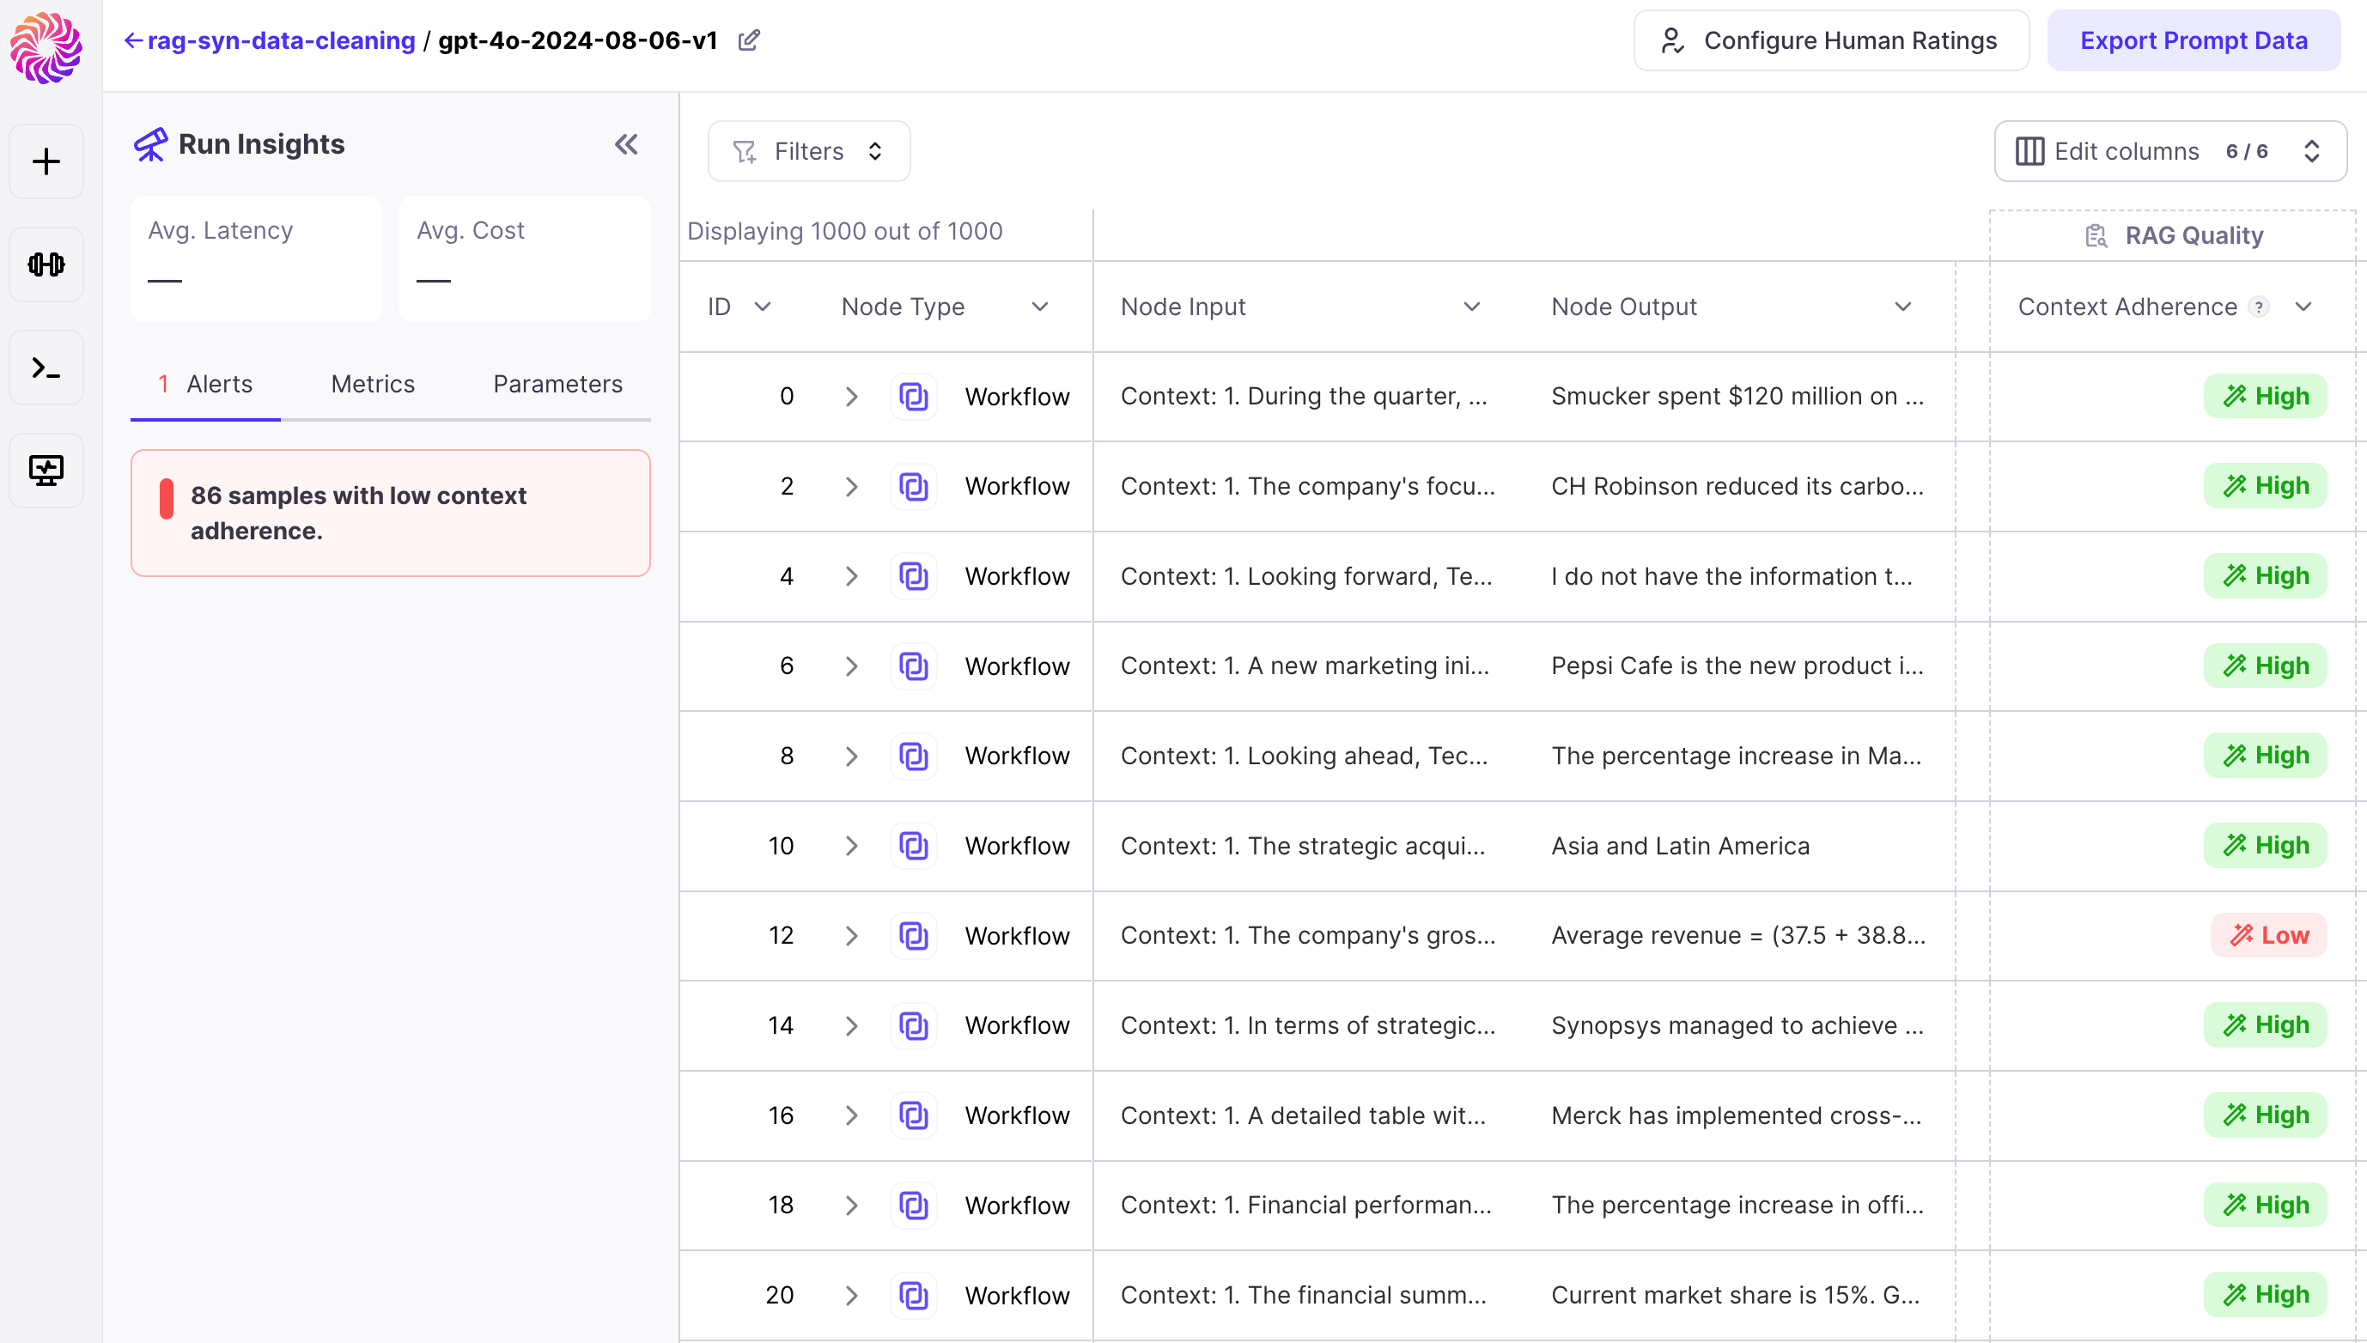This screenshot has width=2367, height=1343.
Task: Click output 'I do not have the information t...'
Action: (1731, 576)
